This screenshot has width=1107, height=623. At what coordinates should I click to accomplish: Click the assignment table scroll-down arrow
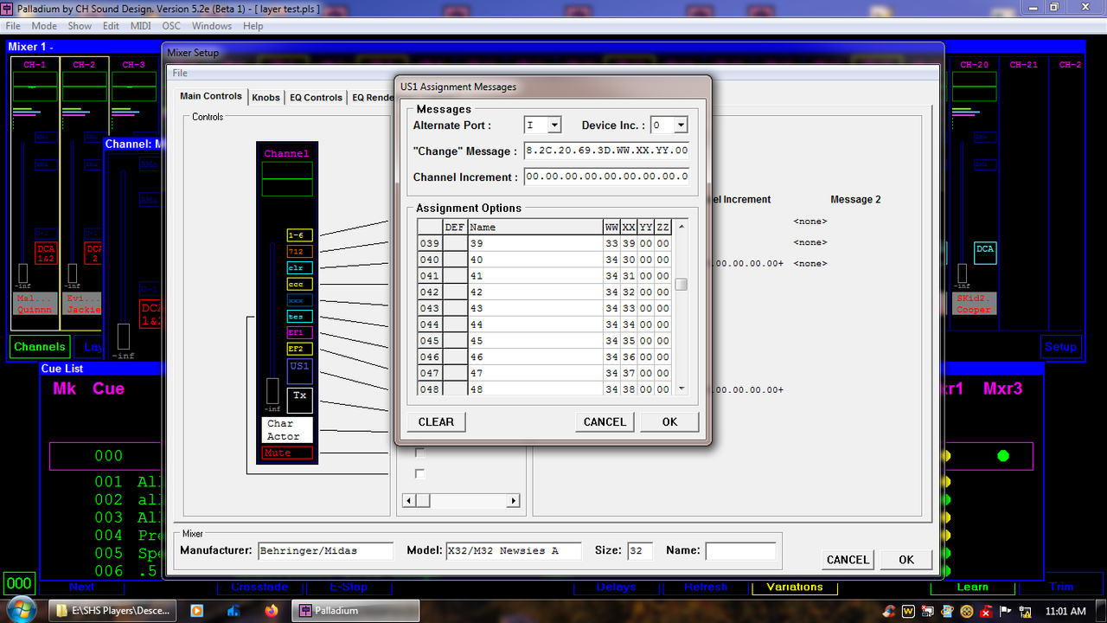[681, 389]
